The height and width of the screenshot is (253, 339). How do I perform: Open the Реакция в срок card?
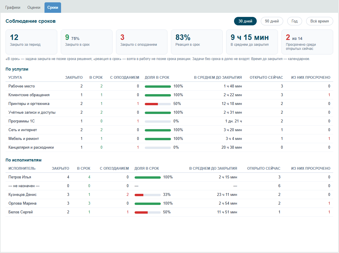point(197,42)
